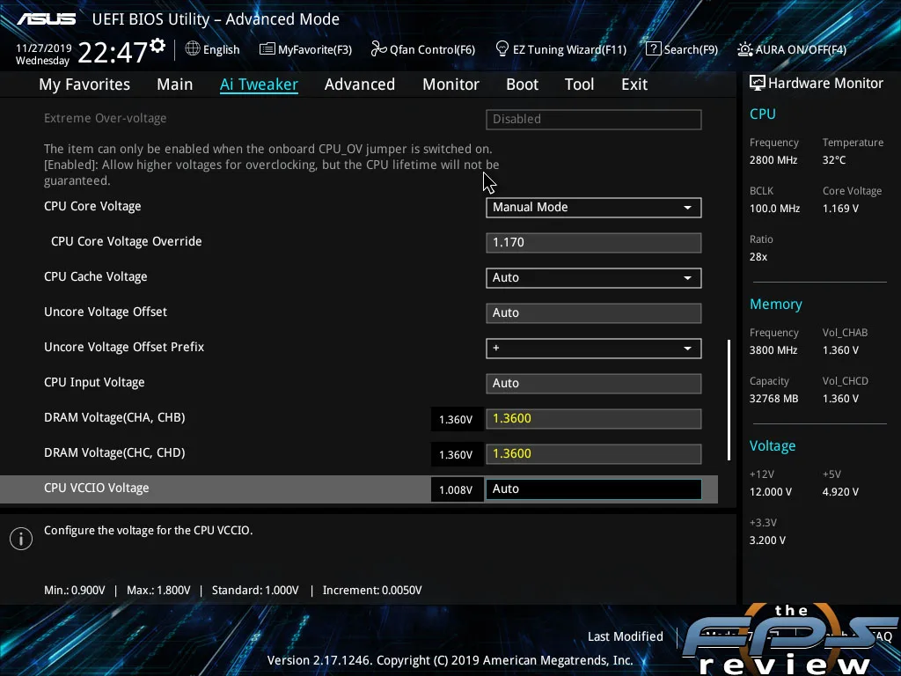Select the CPU VCCIO Voltage row label
Image resolution: width=901 pixels, height=676 pixels.
click(x=97, y=488)
